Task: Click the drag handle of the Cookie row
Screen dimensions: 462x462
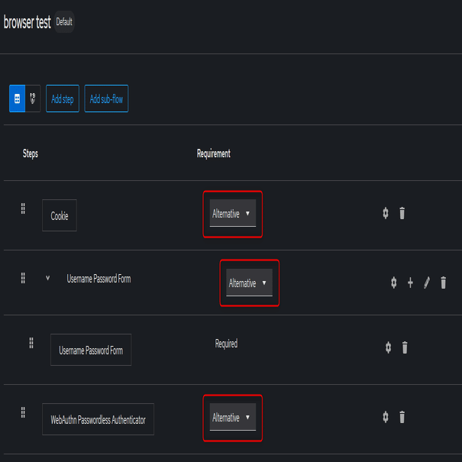Action: click(x=23, y=208)
